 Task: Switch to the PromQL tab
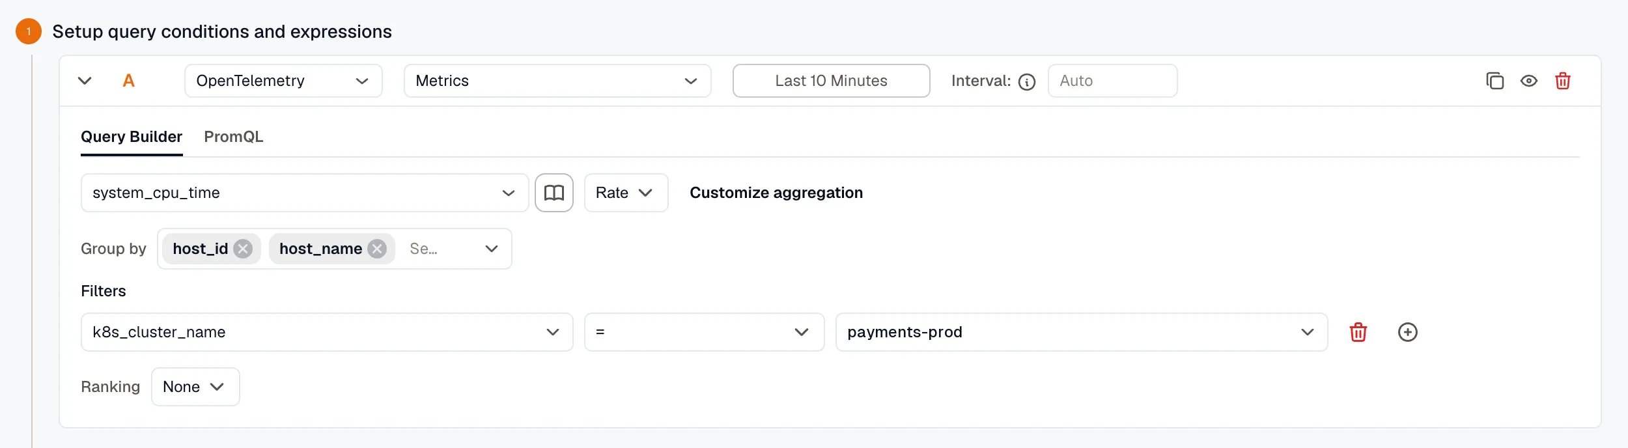(x=233, y=137)
